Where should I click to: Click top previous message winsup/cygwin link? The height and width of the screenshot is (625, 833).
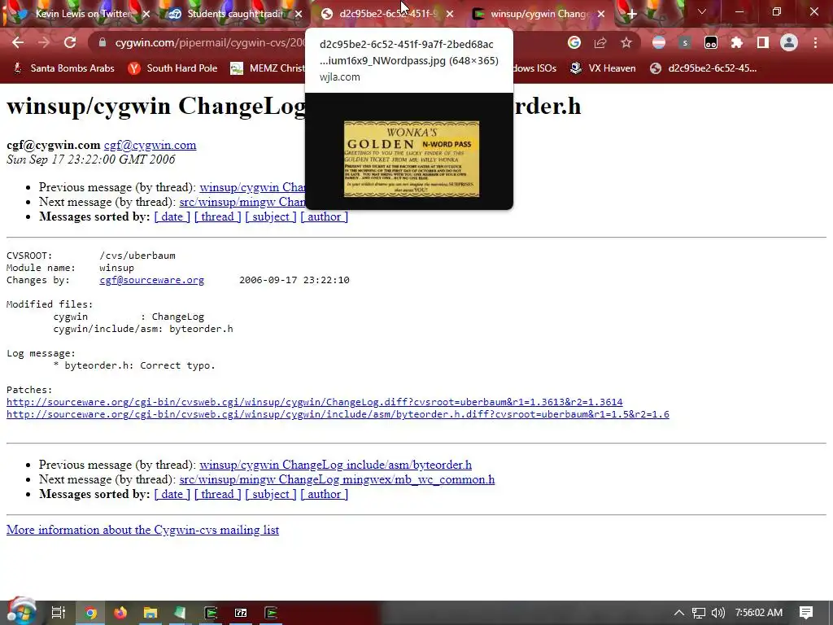[x=252, y=188]
